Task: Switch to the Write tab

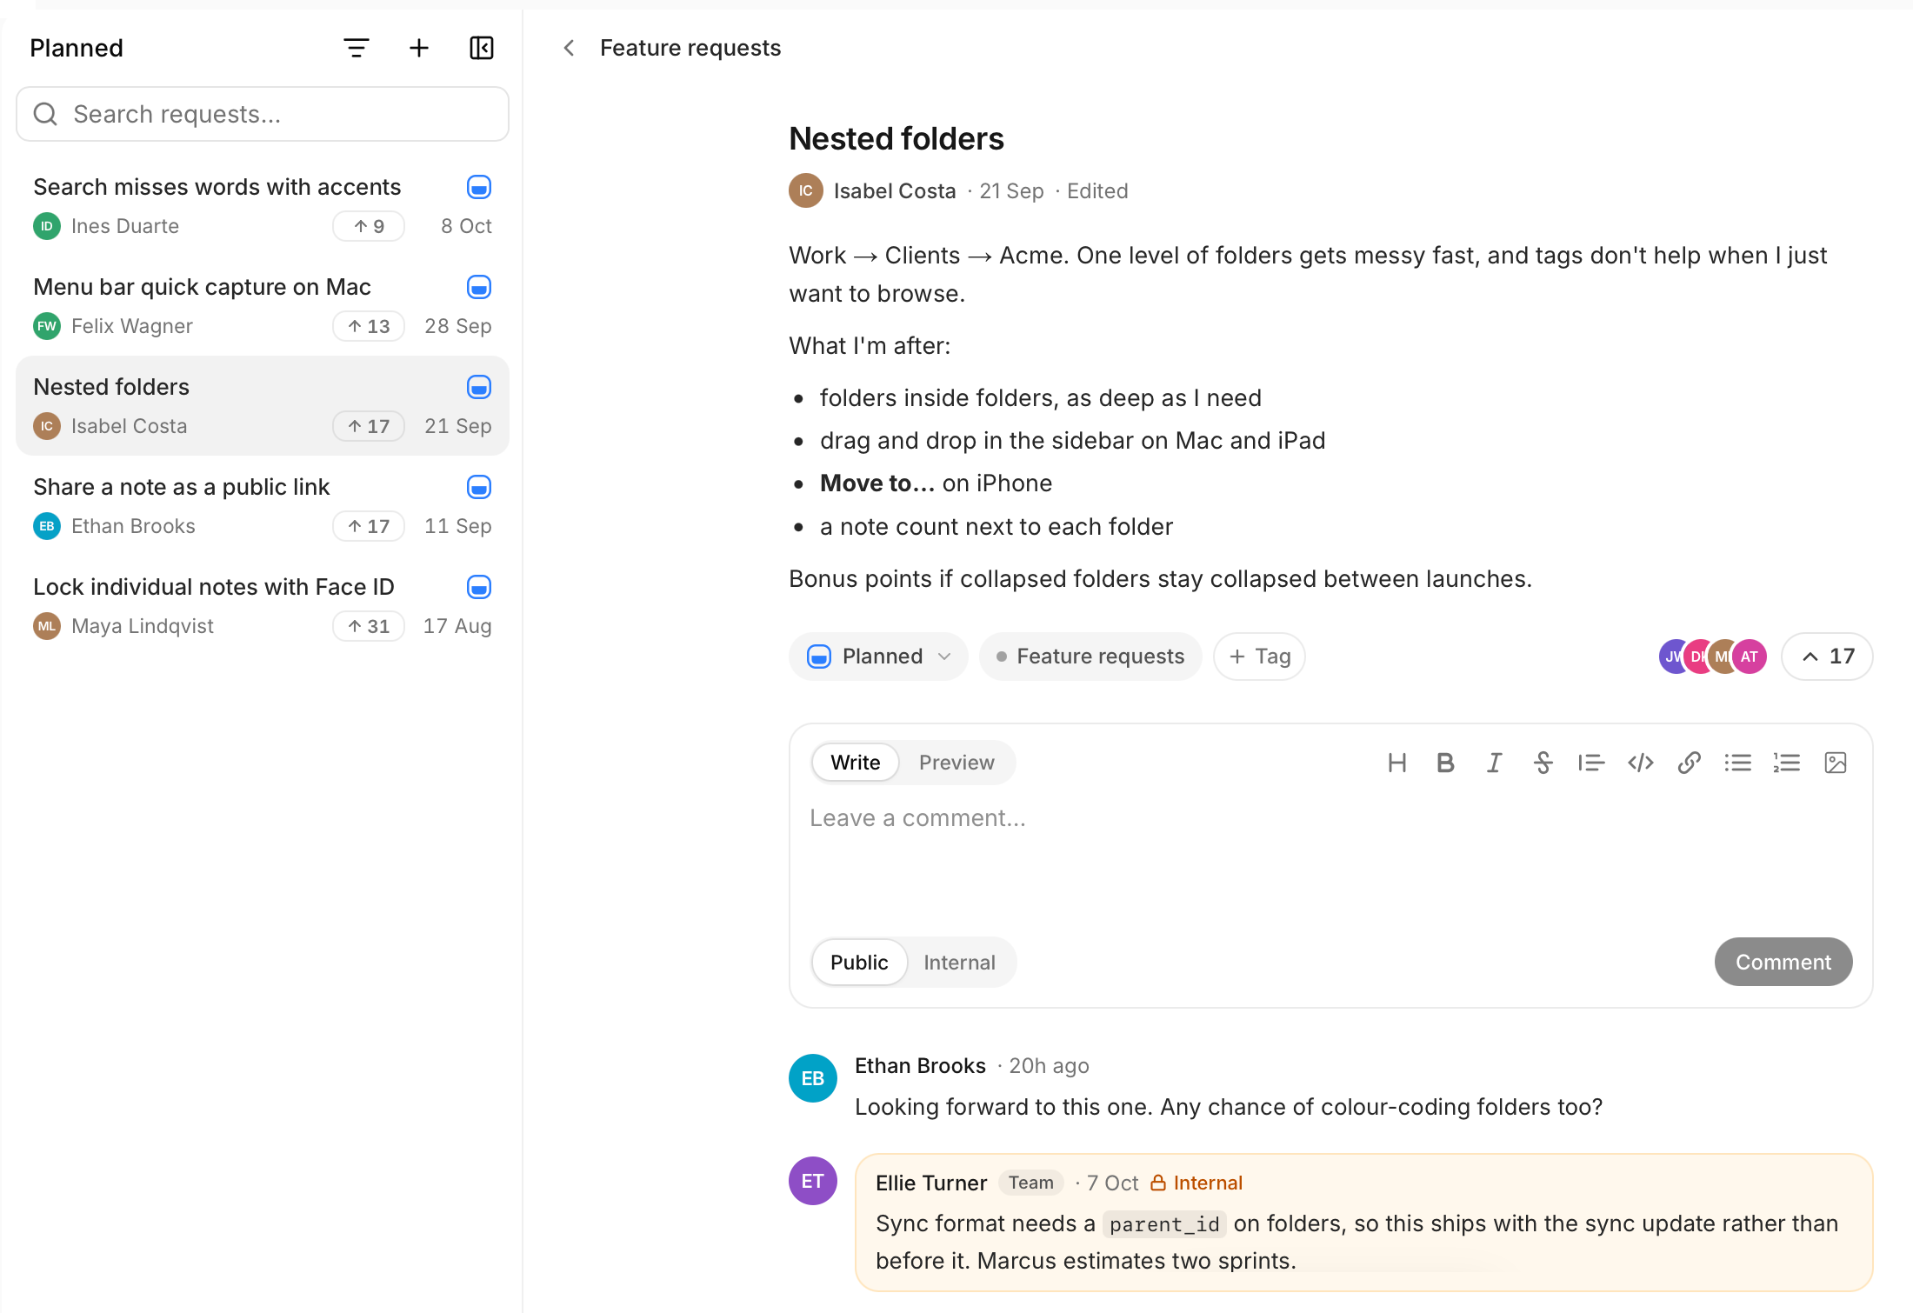Action: pyautogui.click(x=856, y=763)
